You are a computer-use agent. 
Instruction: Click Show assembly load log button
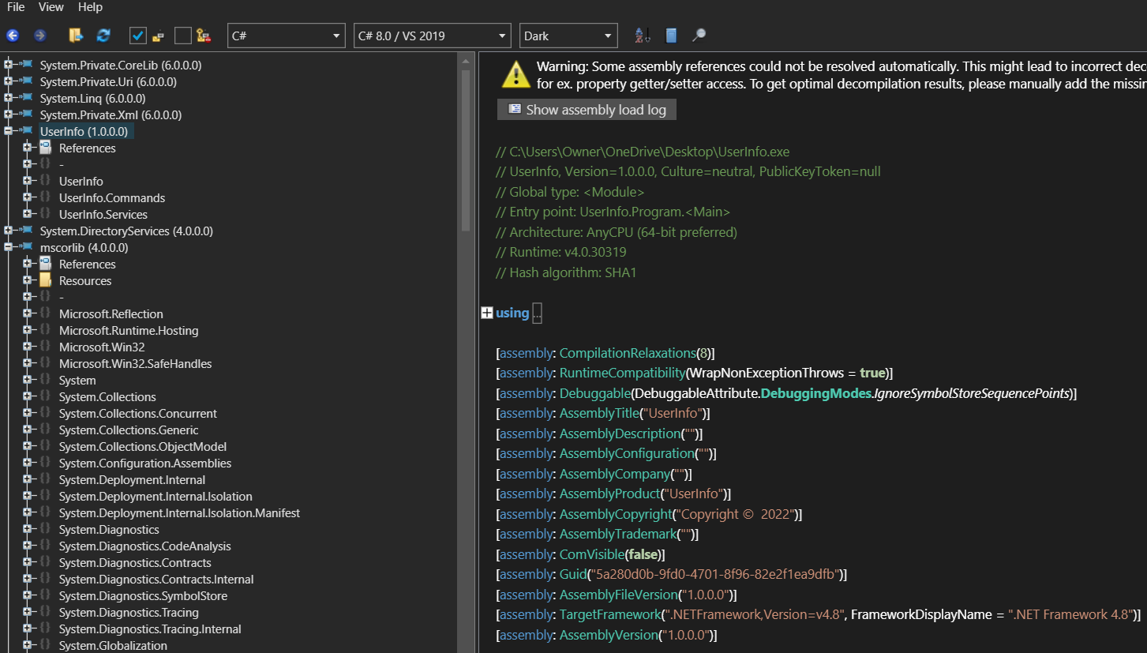point(587,110)
